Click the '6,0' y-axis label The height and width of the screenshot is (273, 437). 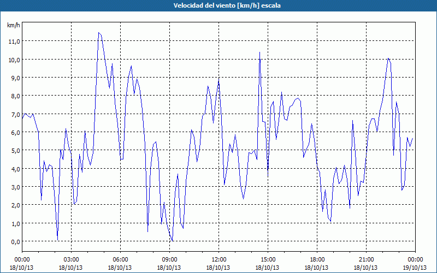click(16, 133)
